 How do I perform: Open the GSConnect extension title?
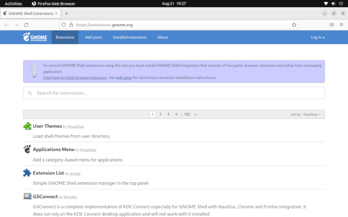coord(45,196)
